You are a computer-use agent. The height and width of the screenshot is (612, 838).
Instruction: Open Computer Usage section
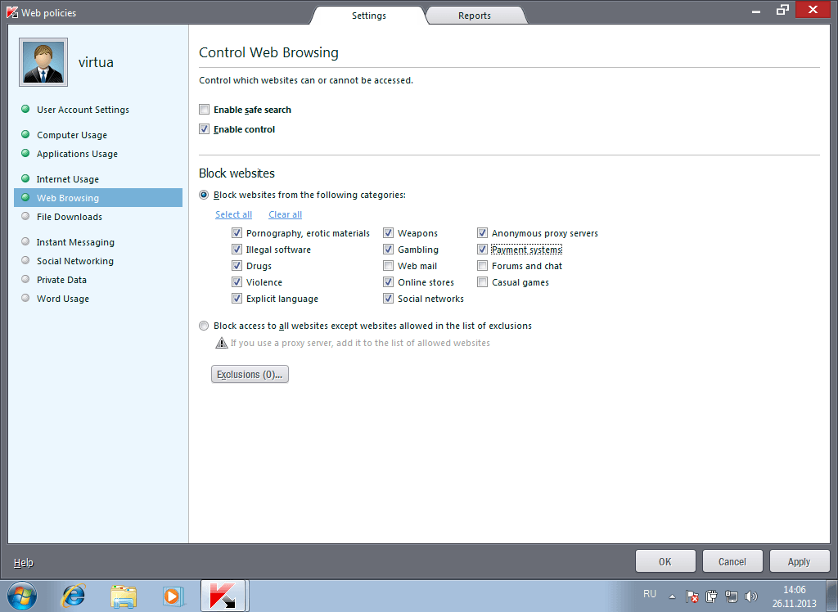(72, 135)
